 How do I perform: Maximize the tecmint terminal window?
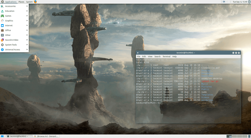[x=236, y=53]
